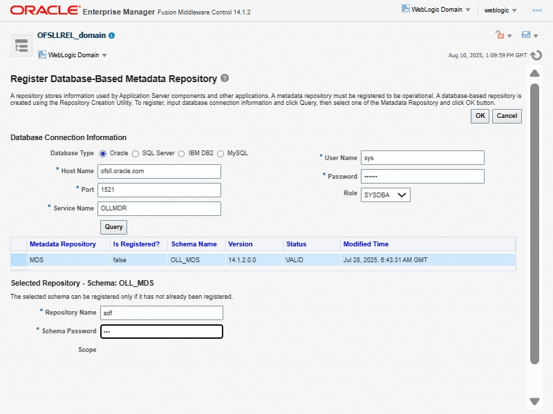Image resolution: width=553 pixels, height=414 pixels.
Task: Refresh the page with the refresh icon
Action: (x=536, y=55)
